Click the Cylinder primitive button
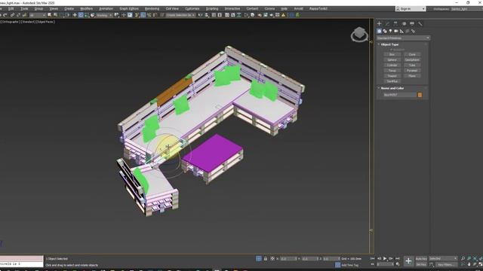 [x=392, y=65]
